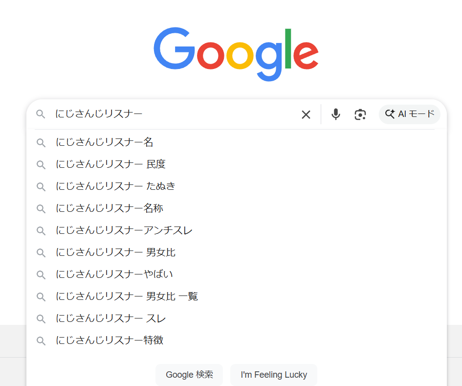Click inside the search text field
The width and height of the screenshot is (462, 386).
coord(171,114)
